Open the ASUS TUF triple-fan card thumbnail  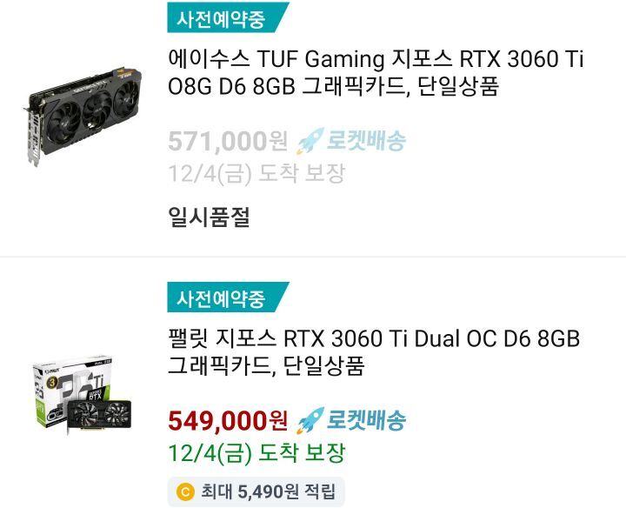(x=83, y=117)
